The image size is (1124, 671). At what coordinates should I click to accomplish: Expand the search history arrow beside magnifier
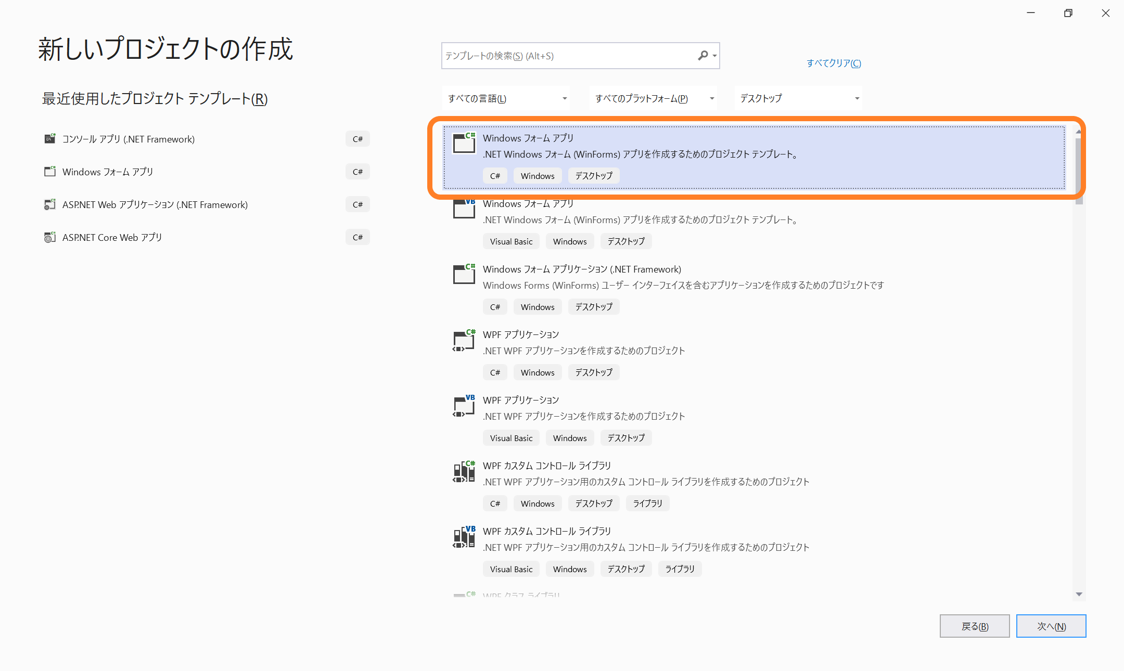click(715, 56)
